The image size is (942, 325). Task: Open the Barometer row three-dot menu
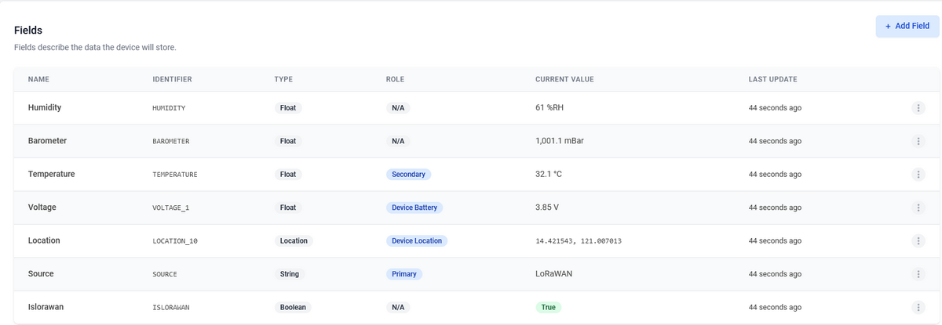pyautogui.click(x=918, y=141)
